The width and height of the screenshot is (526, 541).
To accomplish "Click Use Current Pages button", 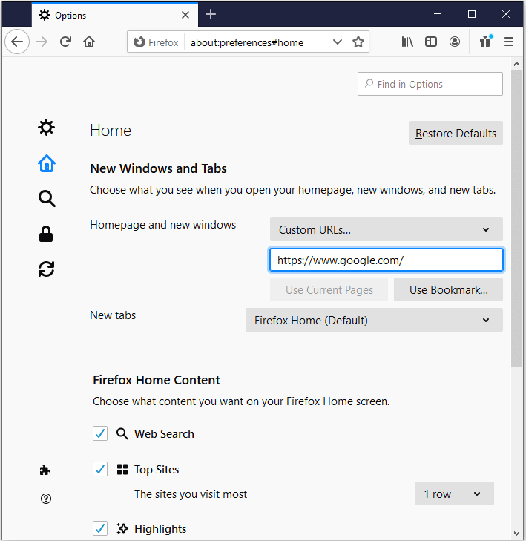I will (329, 290).
